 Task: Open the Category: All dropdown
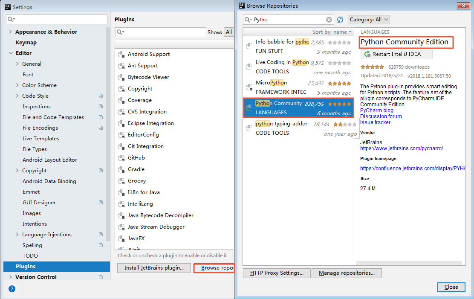(x=369, y=20)
